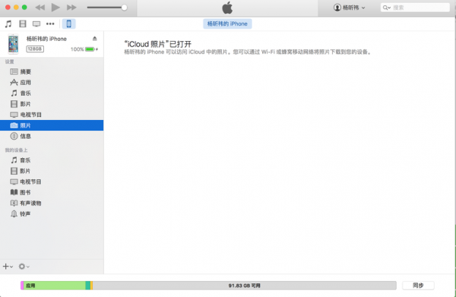
Task: Select the highlighted 照片 photos item
Action: coord(52,125)
